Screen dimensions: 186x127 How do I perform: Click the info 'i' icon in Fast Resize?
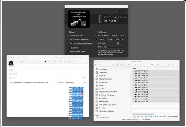point(121,11)
